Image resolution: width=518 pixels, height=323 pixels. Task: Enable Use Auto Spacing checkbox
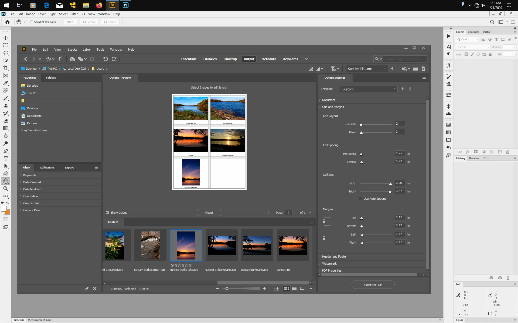pyautogui.click(x=360, y=199)
